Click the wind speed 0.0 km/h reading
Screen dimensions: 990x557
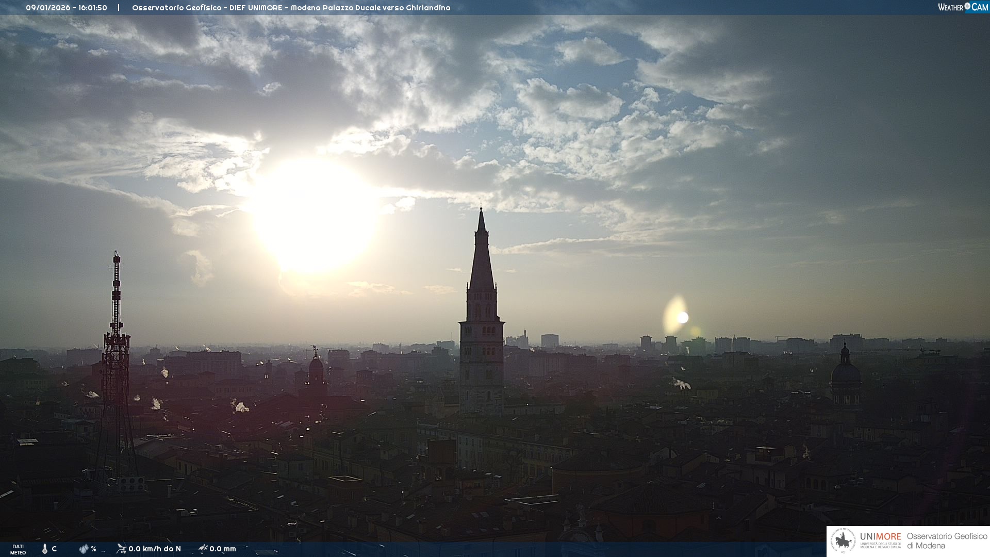tap(155, 549)
